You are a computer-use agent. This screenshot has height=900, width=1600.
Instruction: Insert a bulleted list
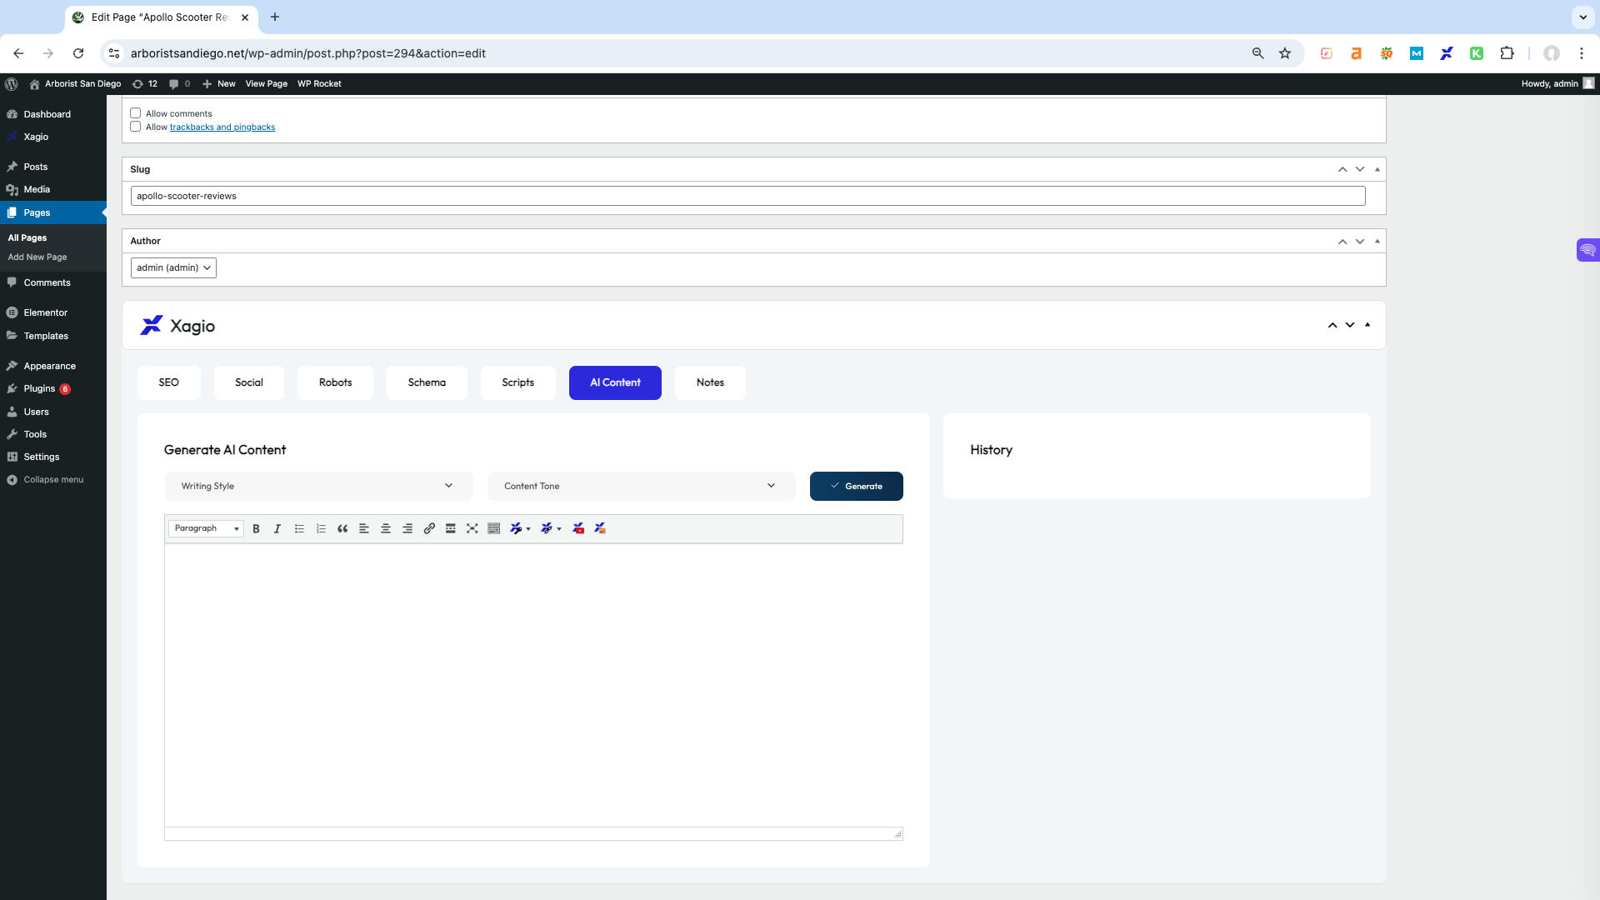299,528
